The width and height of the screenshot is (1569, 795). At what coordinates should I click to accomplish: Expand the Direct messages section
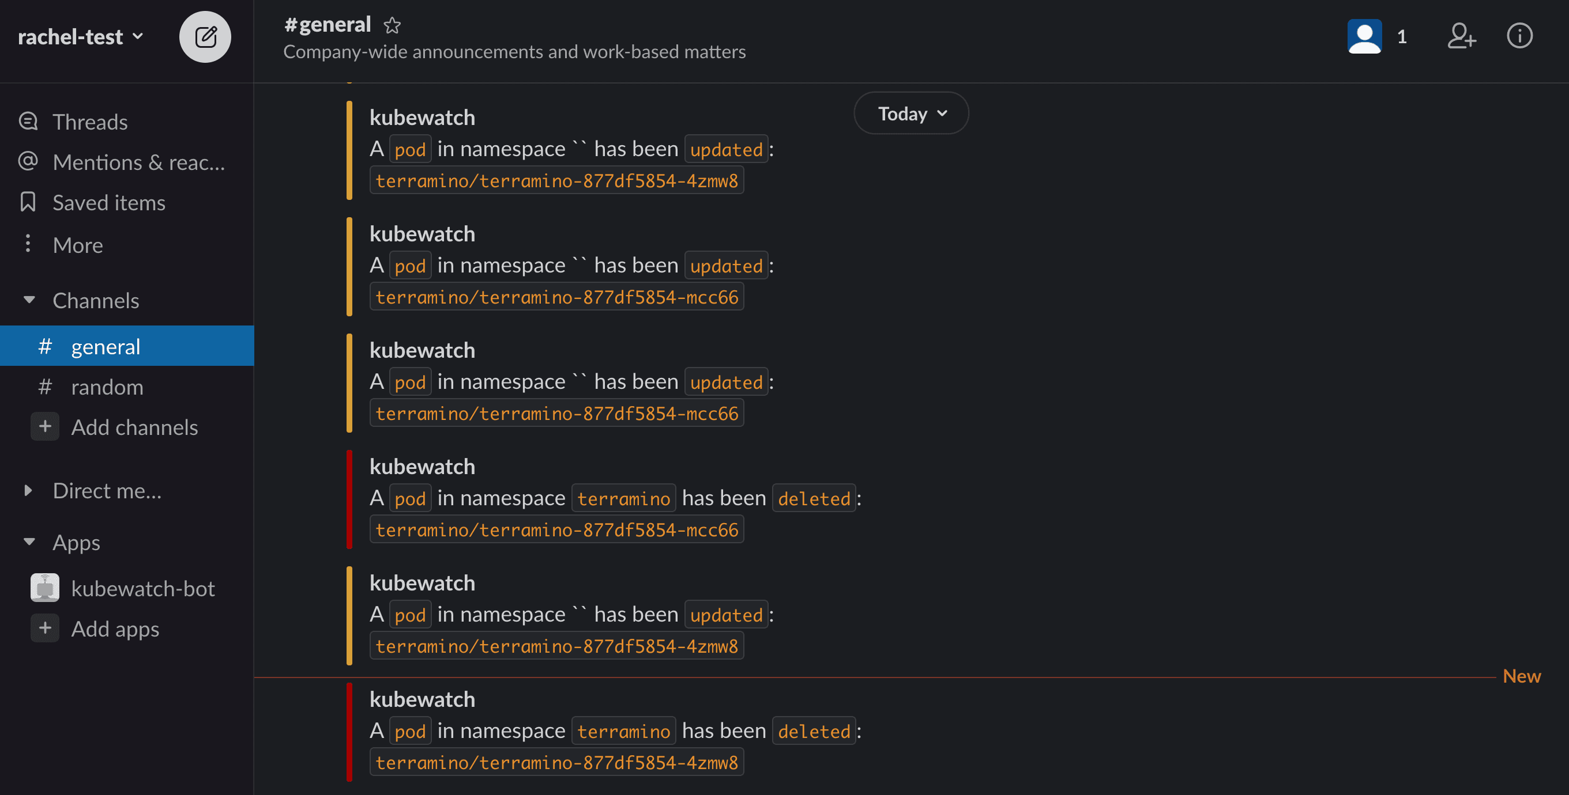(28, 491)
